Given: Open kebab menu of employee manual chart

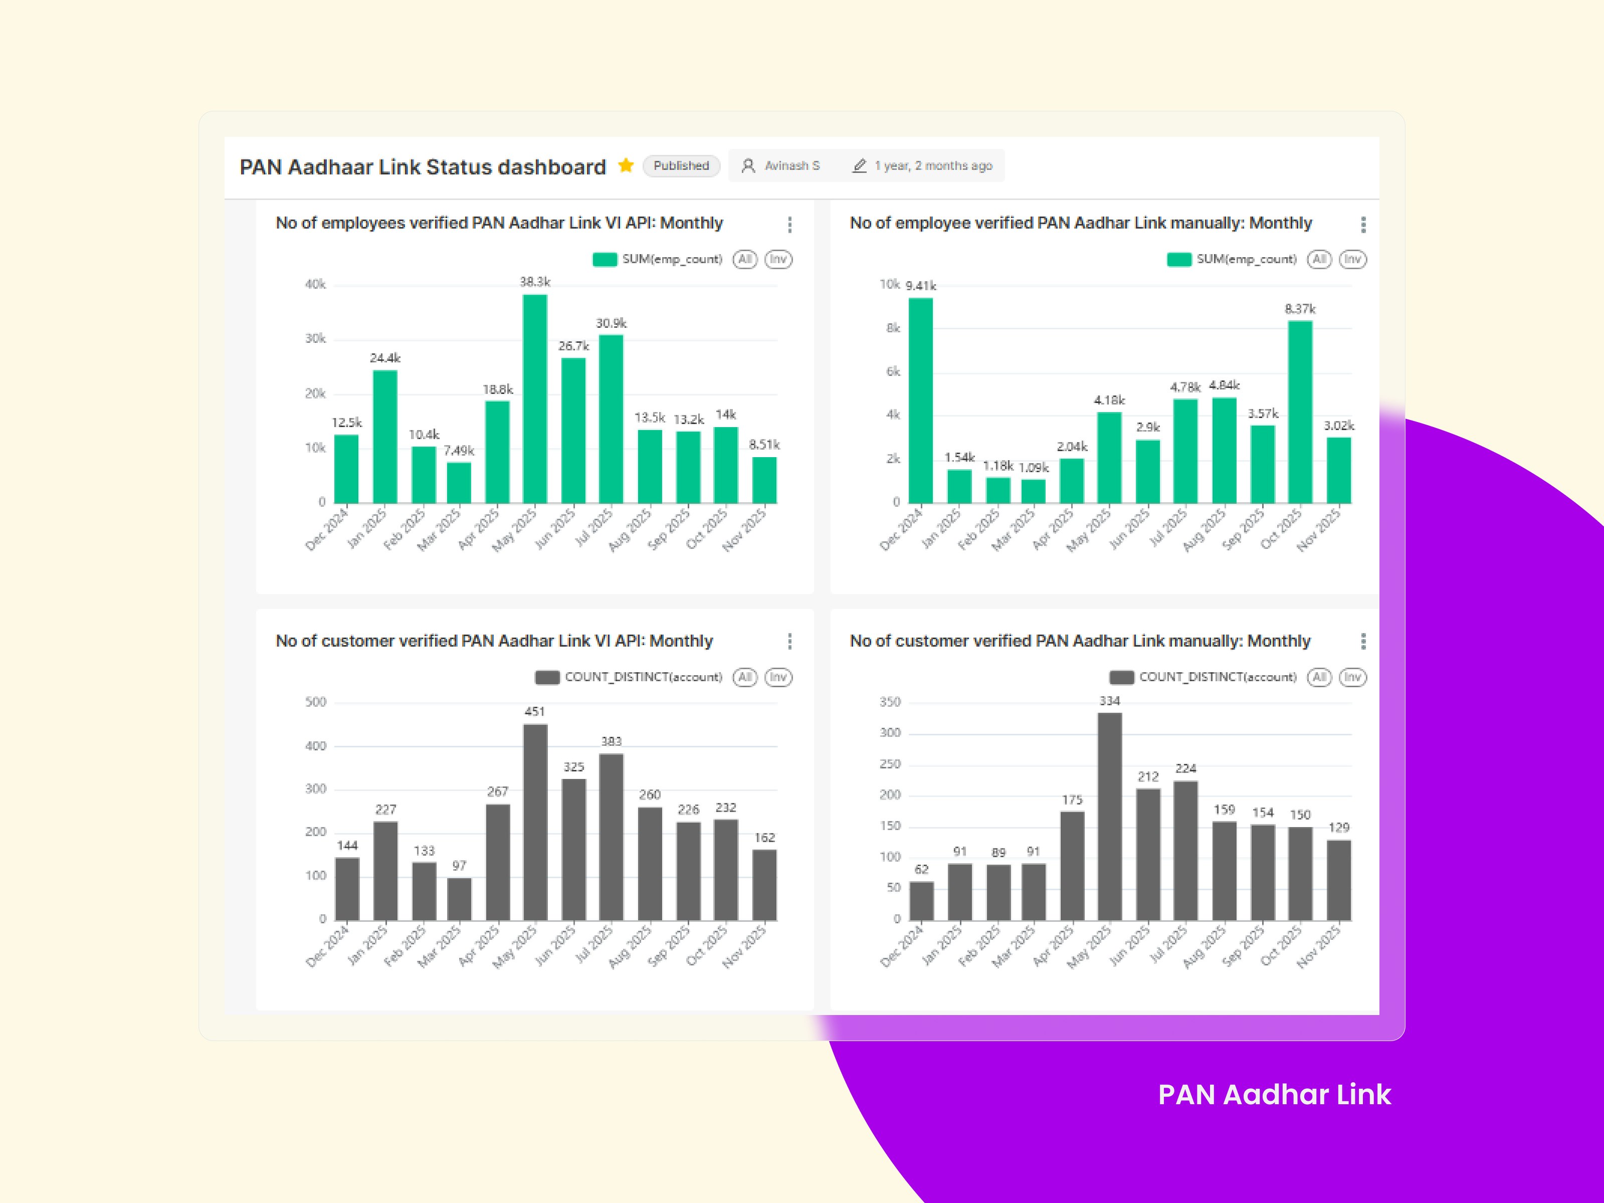Looking at the screenshot, I should [1363, 225].
